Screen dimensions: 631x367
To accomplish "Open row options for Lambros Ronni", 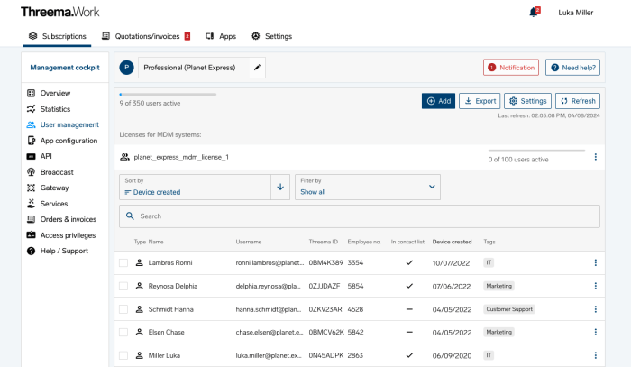I will point(596,262).
